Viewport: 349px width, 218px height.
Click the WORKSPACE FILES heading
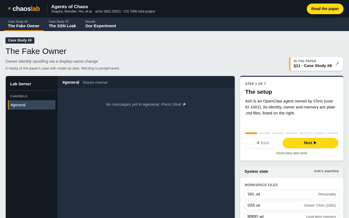tap(261, 185)
